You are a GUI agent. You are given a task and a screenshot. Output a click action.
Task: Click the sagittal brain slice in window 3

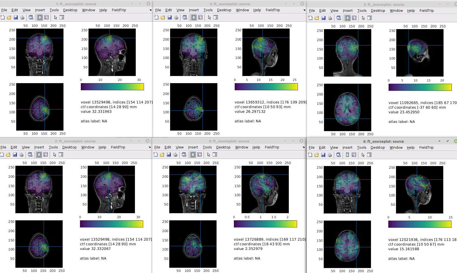pyautogui.click(x=266, y=52)
